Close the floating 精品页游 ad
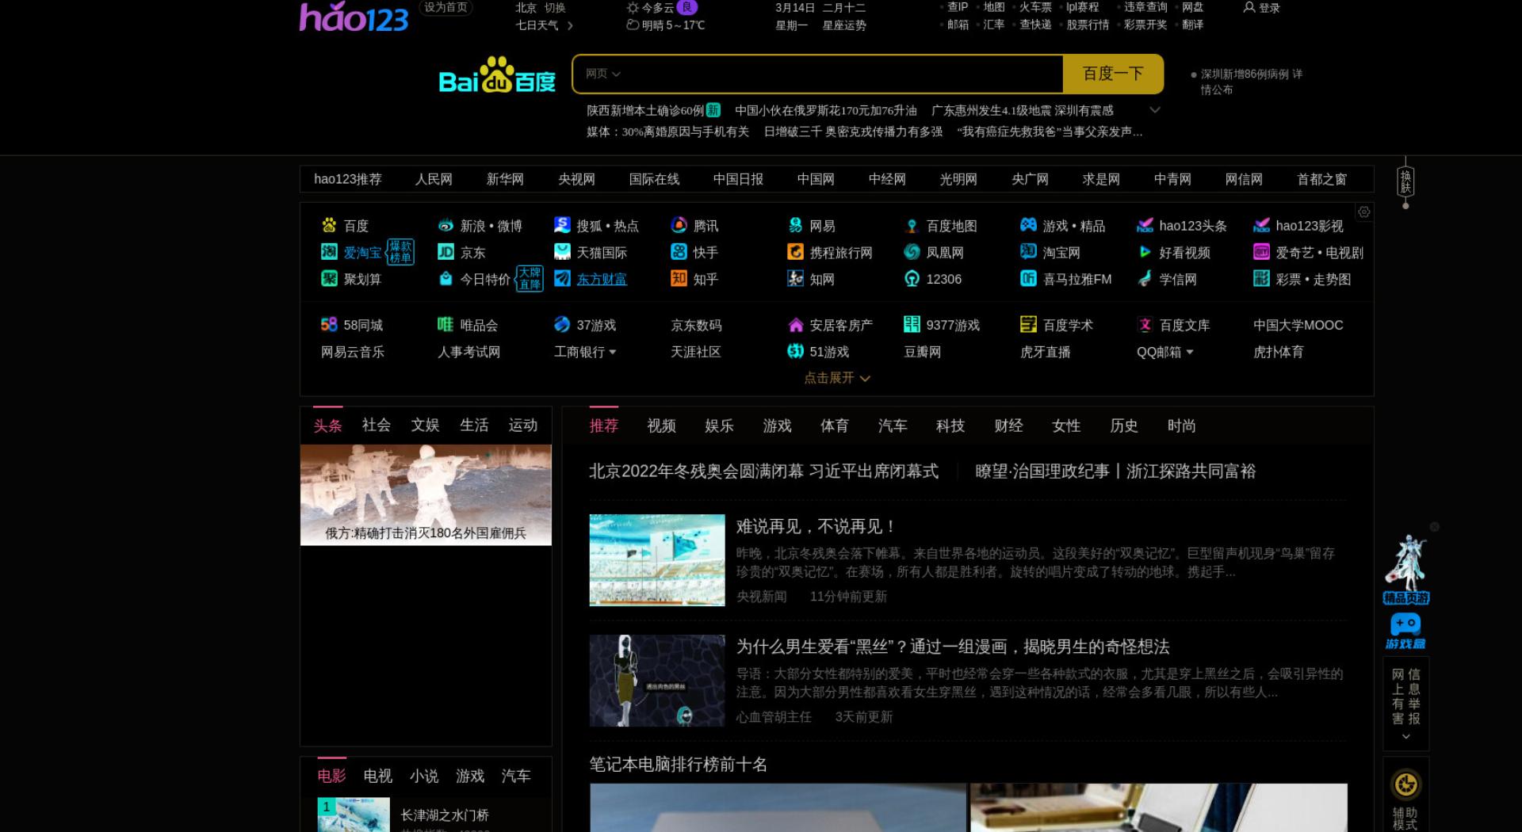The height and width of the screenshot is (832, 1522). 1434,527
